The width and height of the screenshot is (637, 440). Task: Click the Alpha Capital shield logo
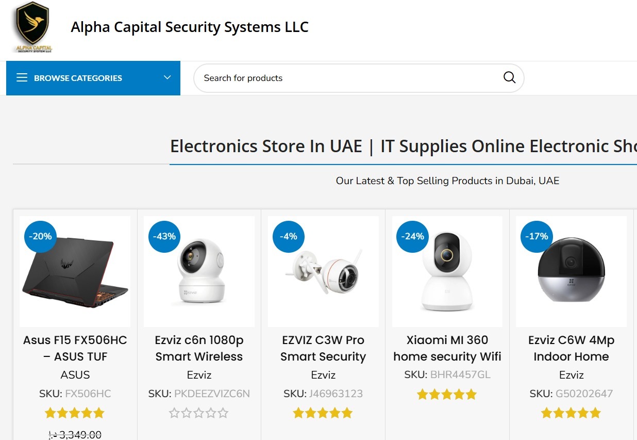click(x=32, y=27)
